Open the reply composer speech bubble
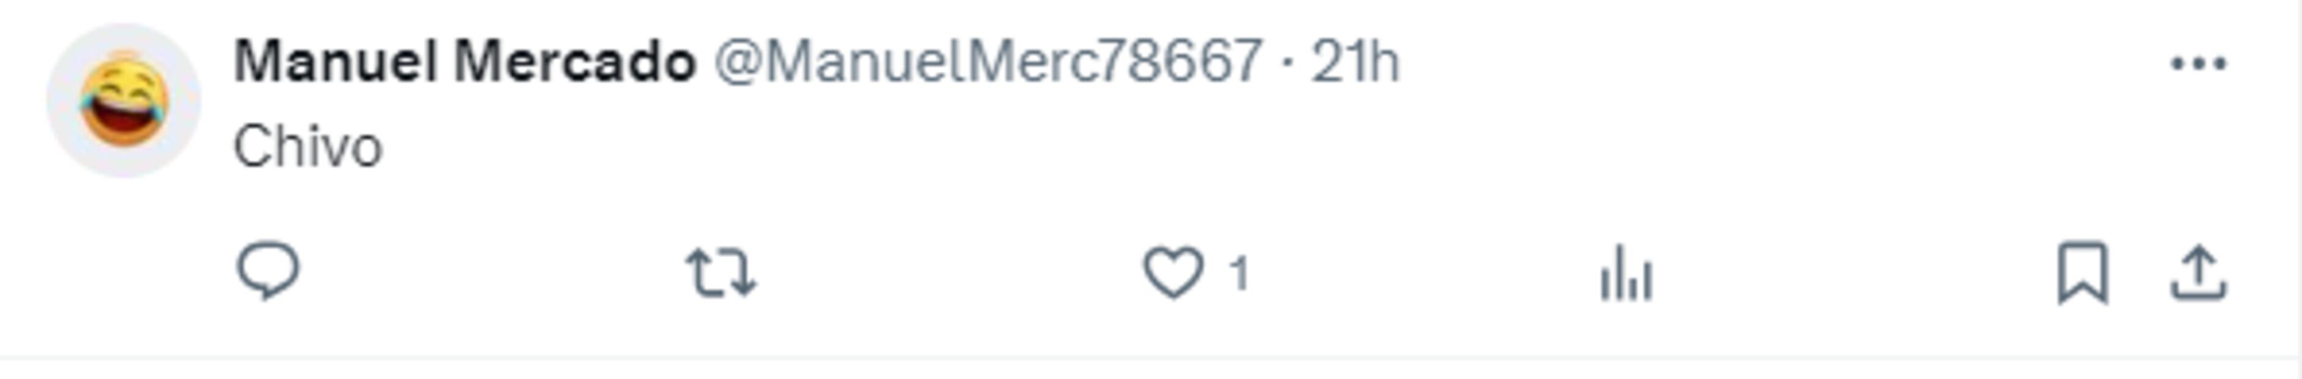The height and width of the screenshot is (379, 2302). [x=267, y=272]
